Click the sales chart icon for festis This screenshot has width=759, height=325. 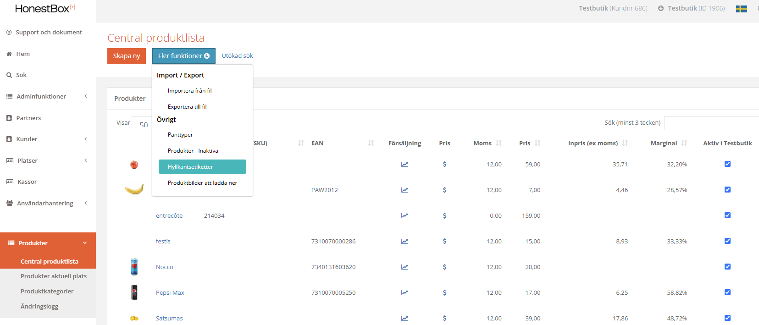click(x=404, y=241)
